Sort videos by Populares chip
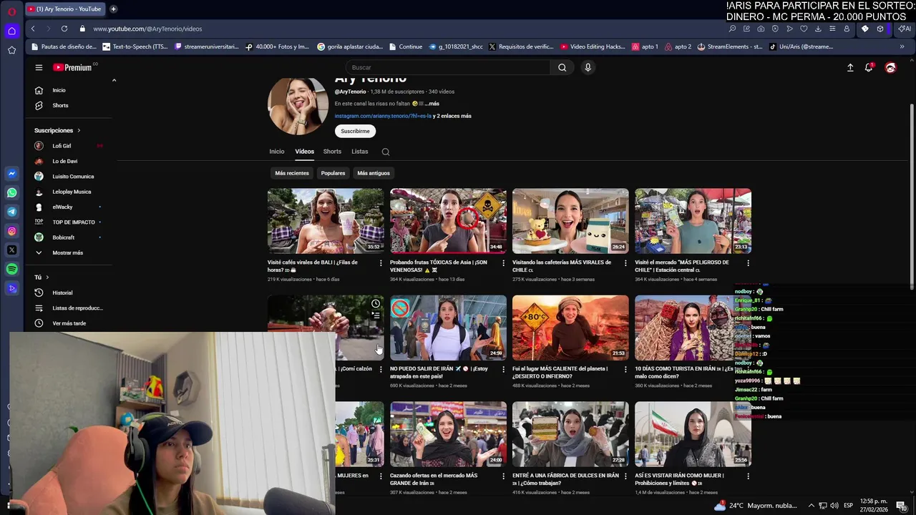 pyautogui.click(x=333, y=173)
